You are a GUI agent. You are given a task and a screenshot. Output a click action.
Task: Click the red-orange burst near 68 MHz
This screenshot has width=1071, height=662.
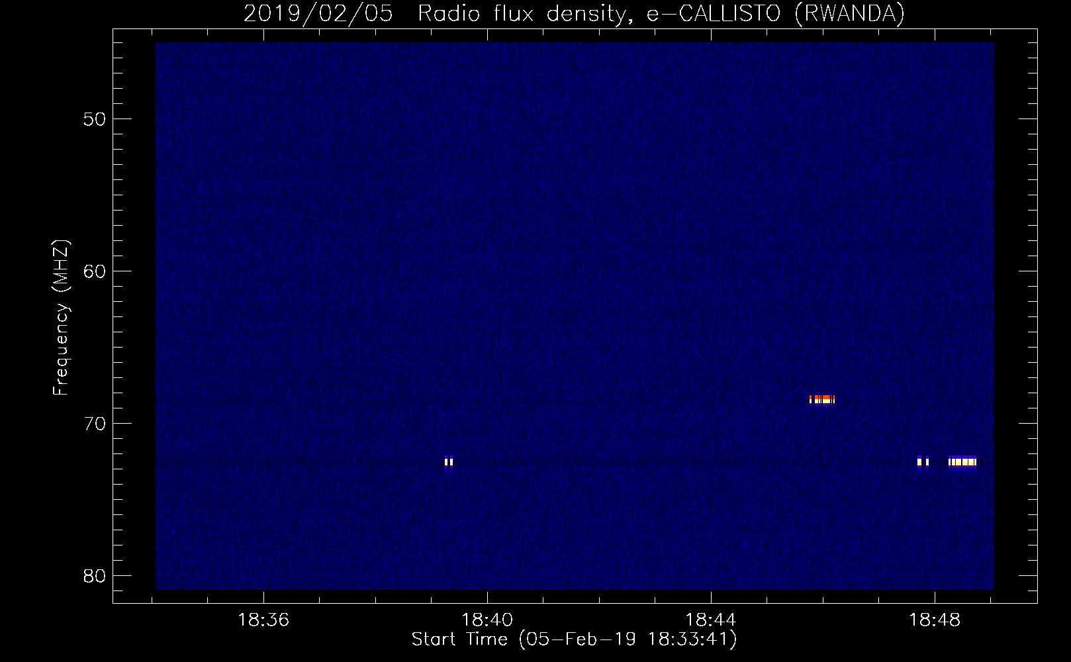point(822,399)
